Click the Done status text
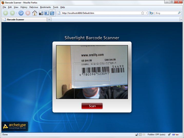The height and width of the screenshot is (138, 184). point(5,135)
